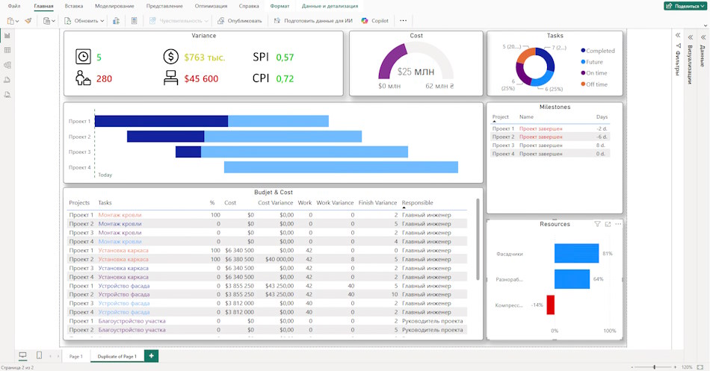The image size is (710, 371).
Task: Open the Model view icon
Action: point(7,65)
